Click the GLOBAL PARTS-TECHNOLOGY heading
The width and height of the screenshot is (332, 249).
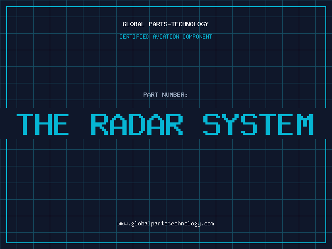tap(166, 24)
